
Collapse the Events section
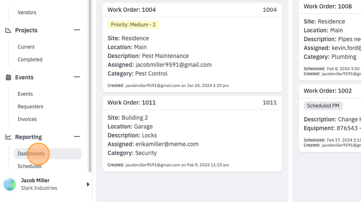(77, 77)
